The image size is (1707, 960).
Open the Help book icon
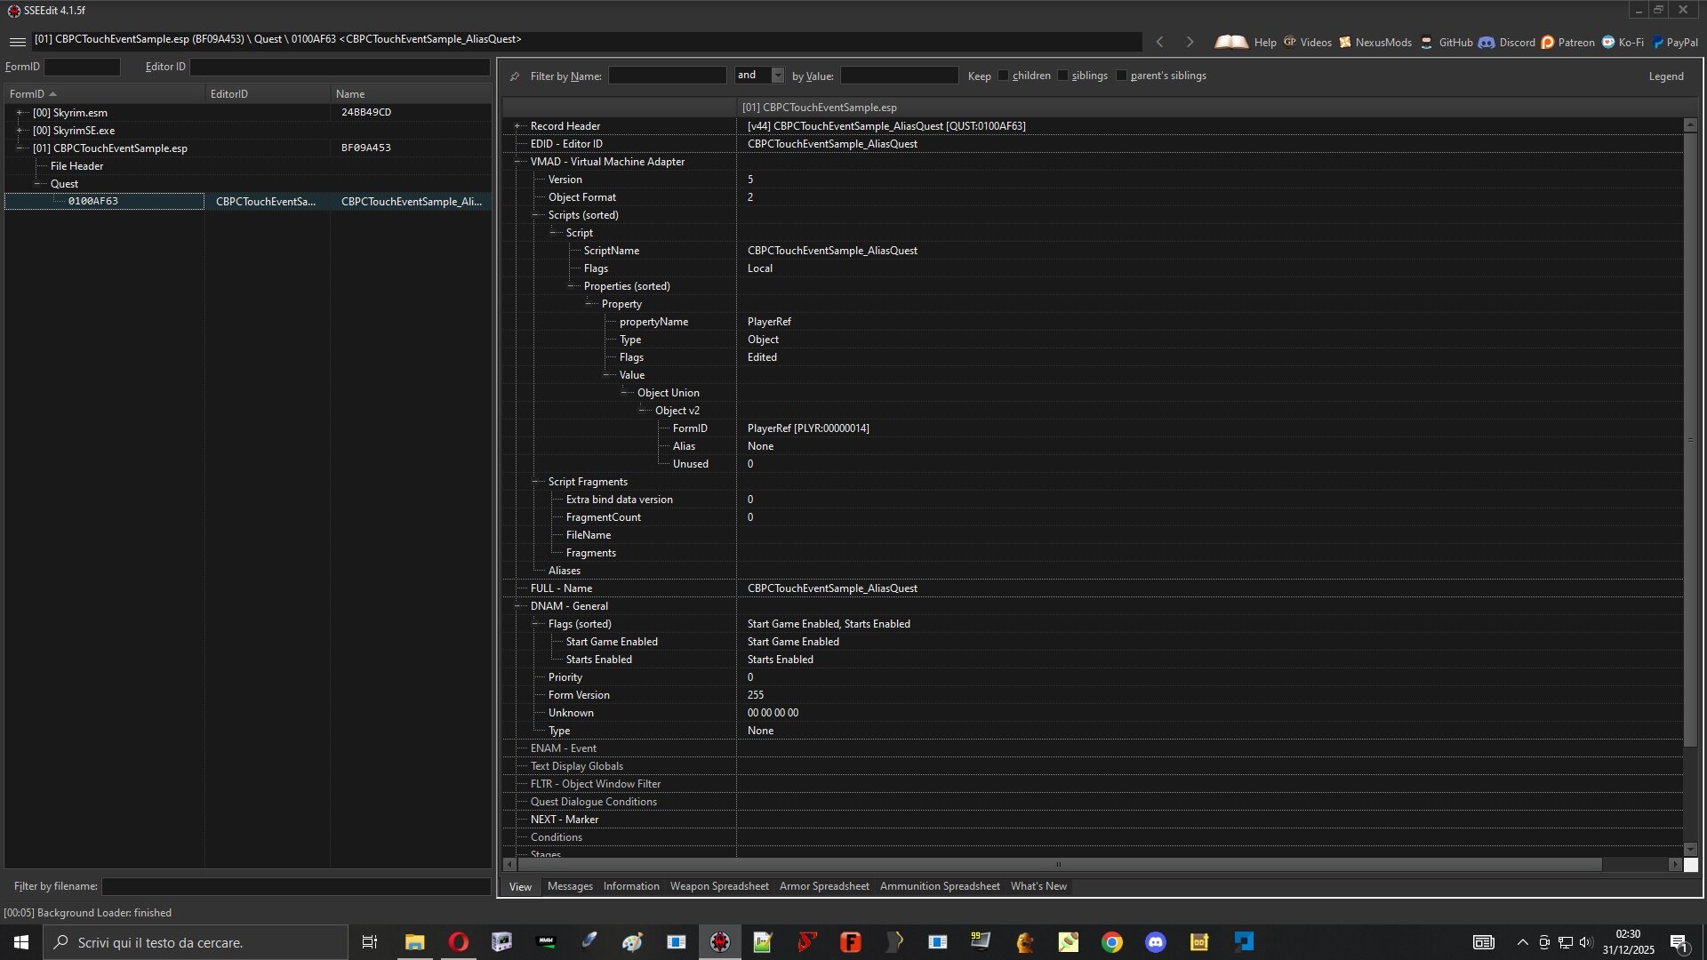tap(1231, 42)
